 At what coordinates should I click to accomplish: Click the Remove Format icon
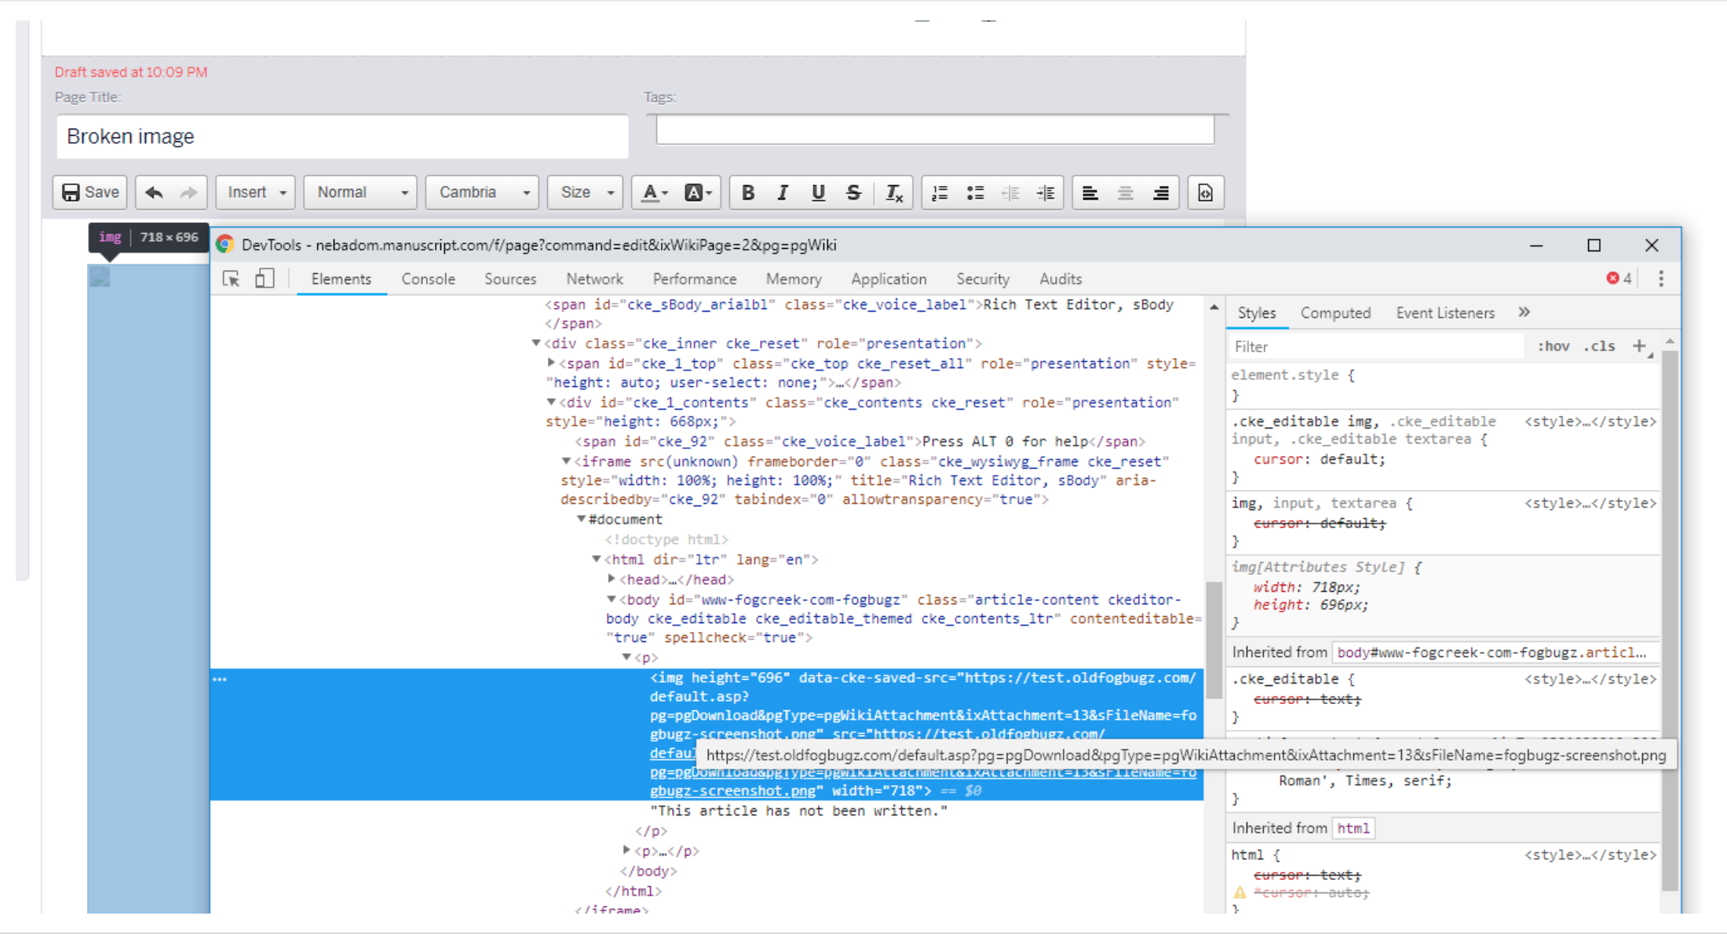click(x=894, y=192)
